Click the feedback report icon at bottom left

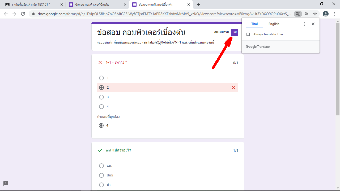[6, 183]
